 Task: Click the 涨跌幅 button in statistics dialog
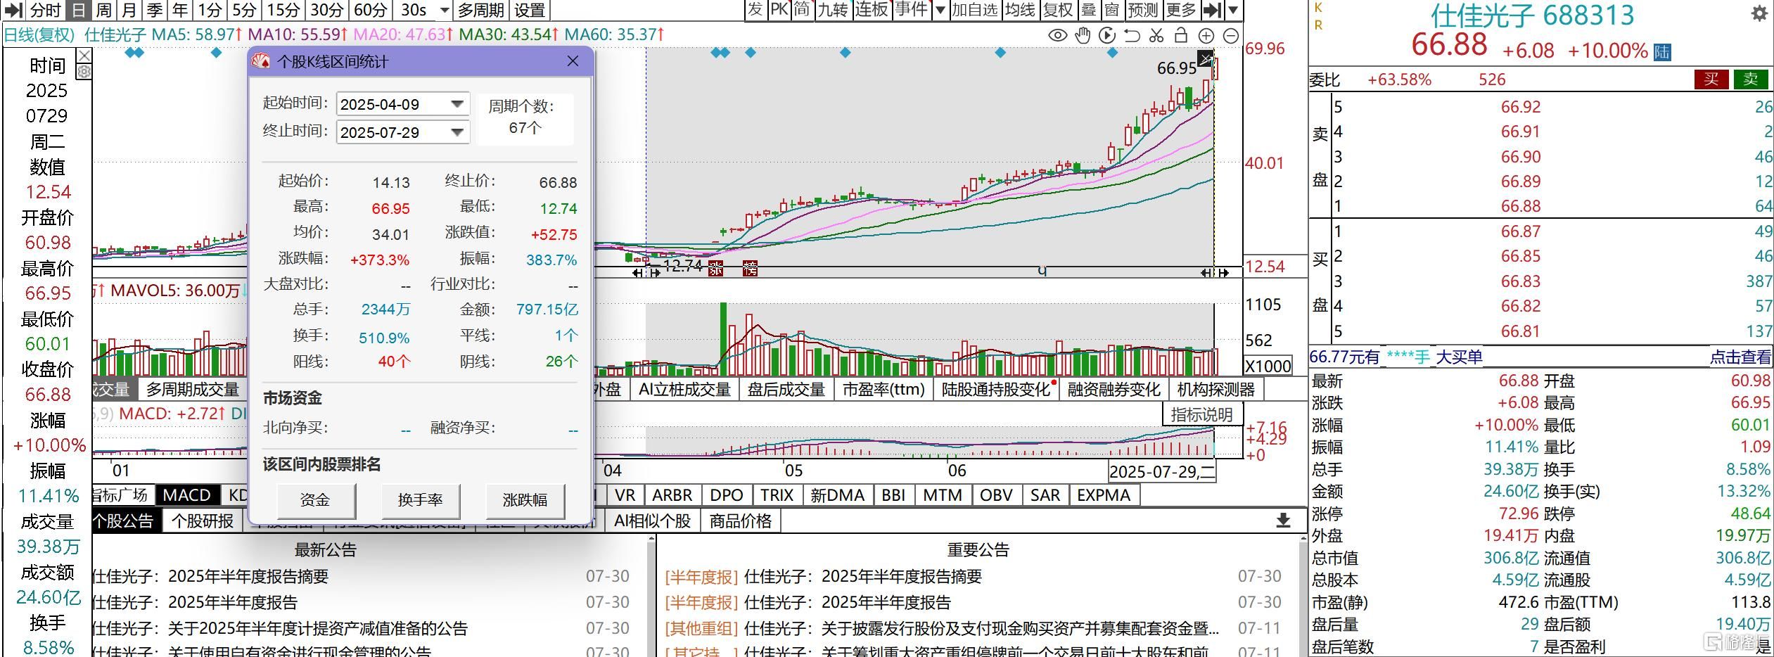(x=525, y=500)
